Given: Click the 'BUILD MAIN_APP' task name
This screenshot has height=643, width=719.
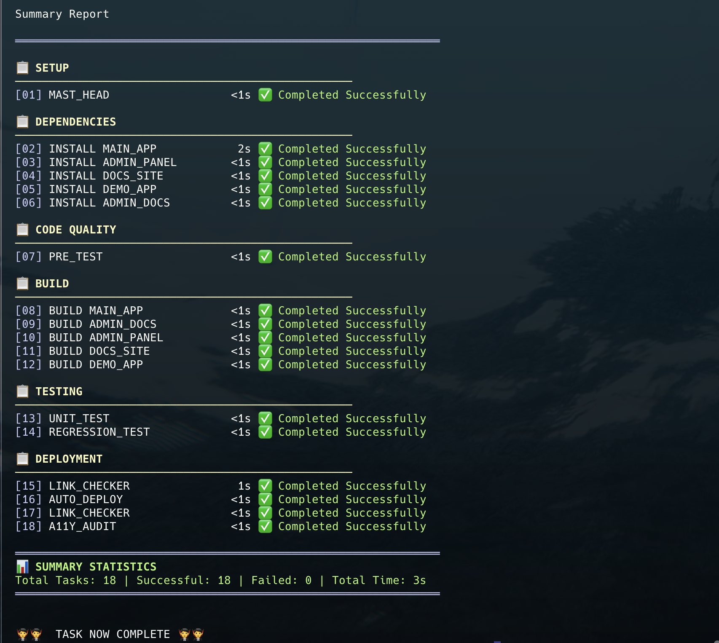Looking at the screenshot, I should point(96,311).
